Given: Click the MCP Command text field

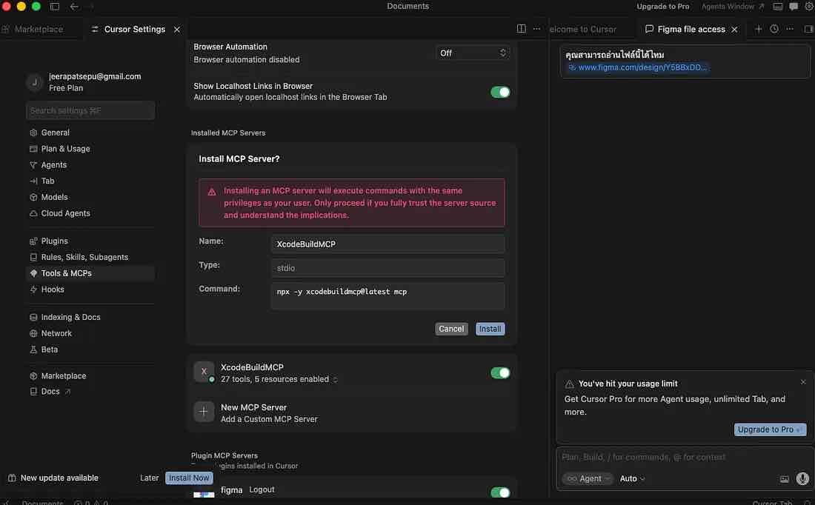Looking at the screenshot, I should 387,295.
